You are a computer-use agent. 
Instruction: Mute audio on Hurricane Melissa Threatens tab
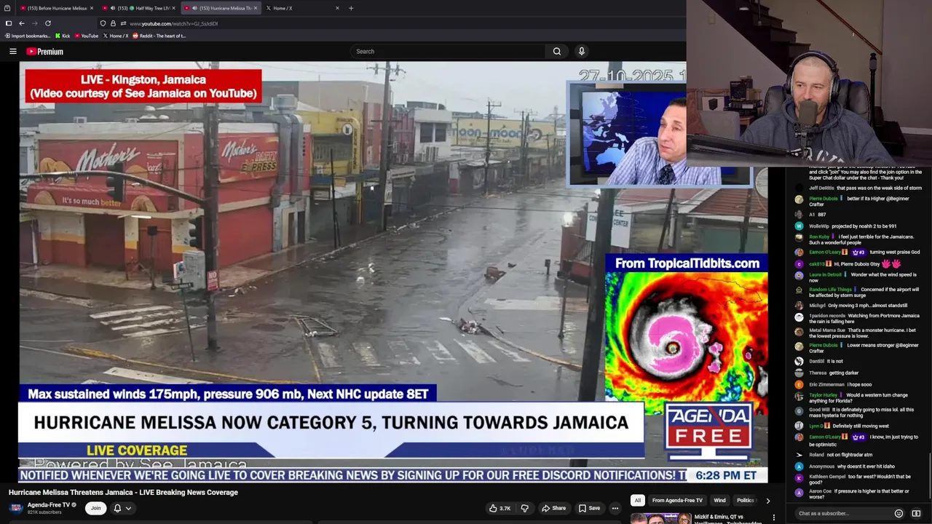pyautogui.click(x=194, y=8)
